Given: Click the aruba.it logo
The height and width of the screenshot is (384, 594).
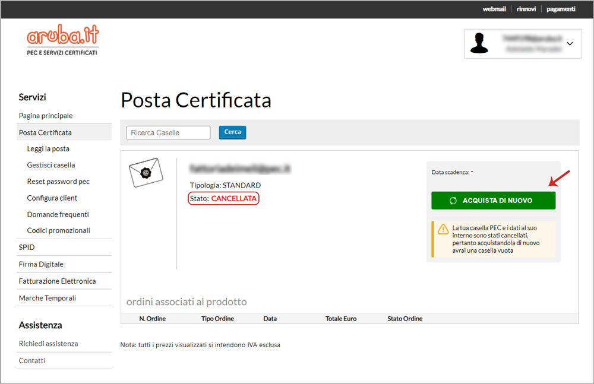Looking at the screenshot, I should [x=62, y=40].
